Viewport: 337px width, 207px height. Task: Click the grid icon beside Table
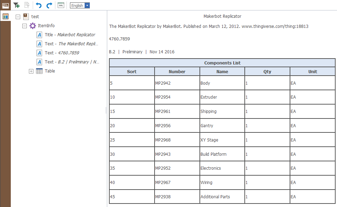coord(39,71)
